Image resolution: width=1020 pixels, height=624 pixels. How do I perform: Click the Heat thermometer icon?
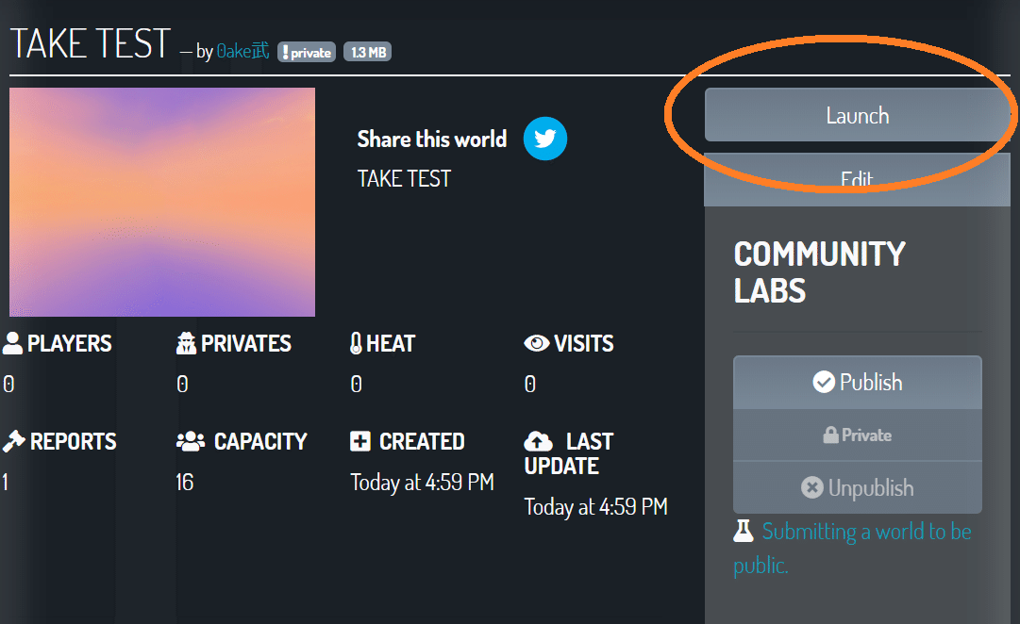point(356,344)
